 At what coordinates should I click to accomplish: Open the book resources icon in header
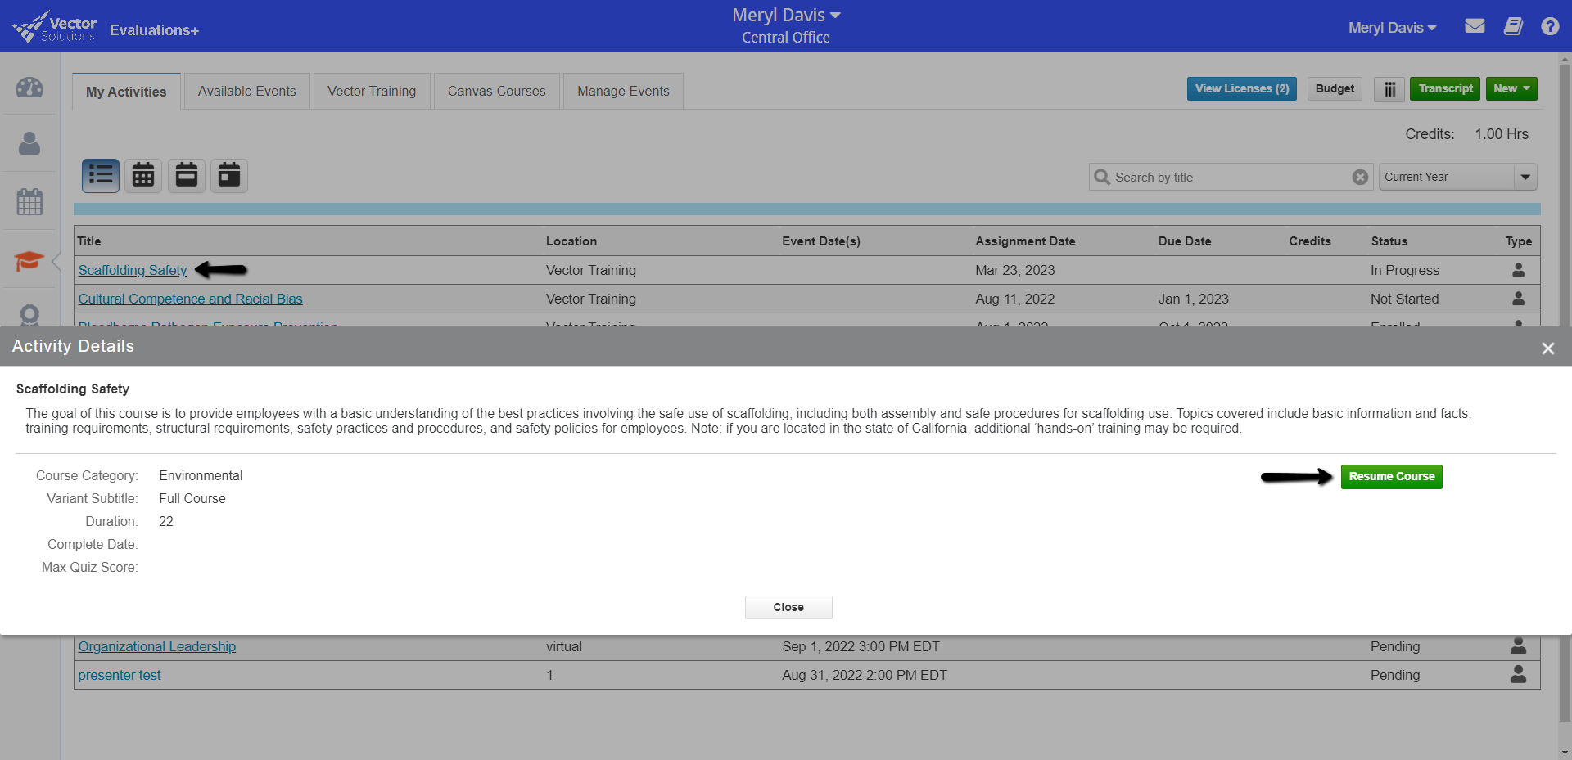(1512, 26)
